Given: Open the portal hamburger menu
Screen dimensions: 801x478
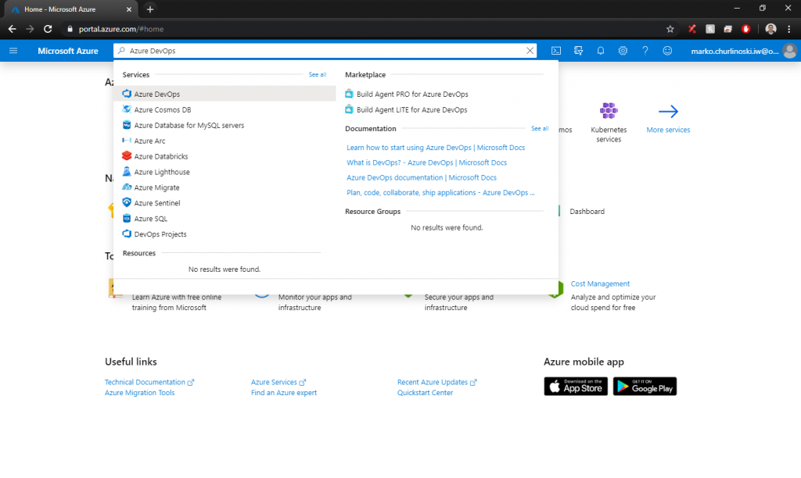Looking at the screenshot, I should [13, 51].
